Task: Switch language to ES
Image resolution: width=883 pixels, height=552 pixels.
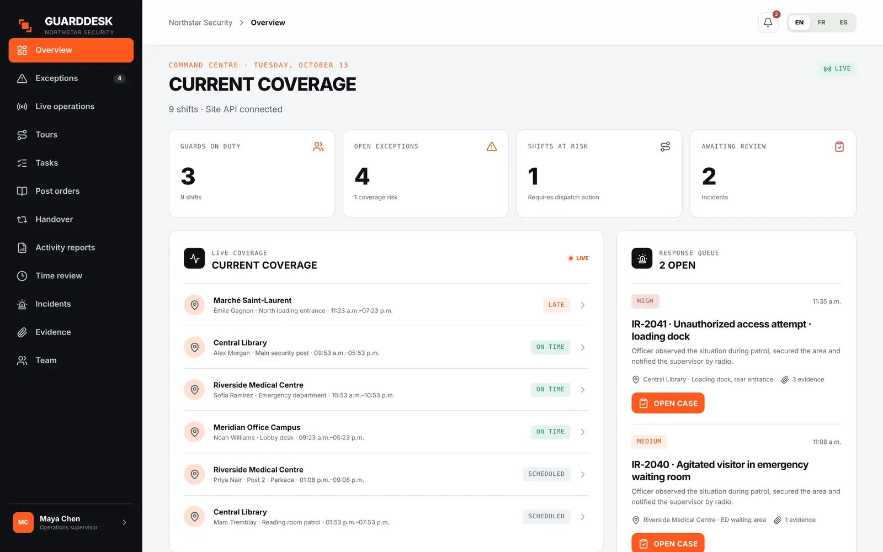Action: 843,23
